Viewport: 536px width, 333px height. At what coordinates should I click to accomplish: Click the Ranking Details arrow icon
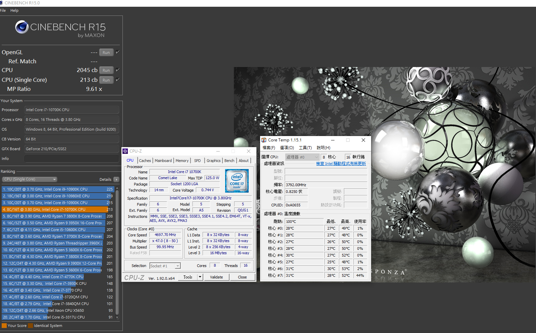click(116, 179)
